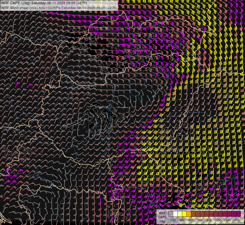Click the 900 value on the CAPE scale
Screen dimensions: 245x225
[209, 220]
